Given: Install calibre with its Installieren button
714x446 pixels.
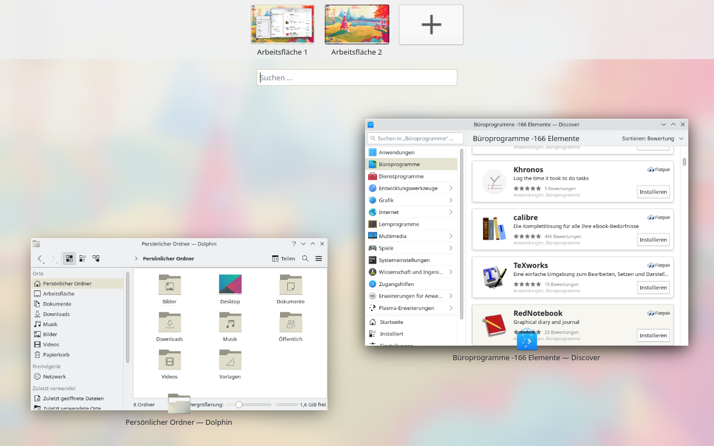Looking at the screenshot, I should [x=653, y=240].
